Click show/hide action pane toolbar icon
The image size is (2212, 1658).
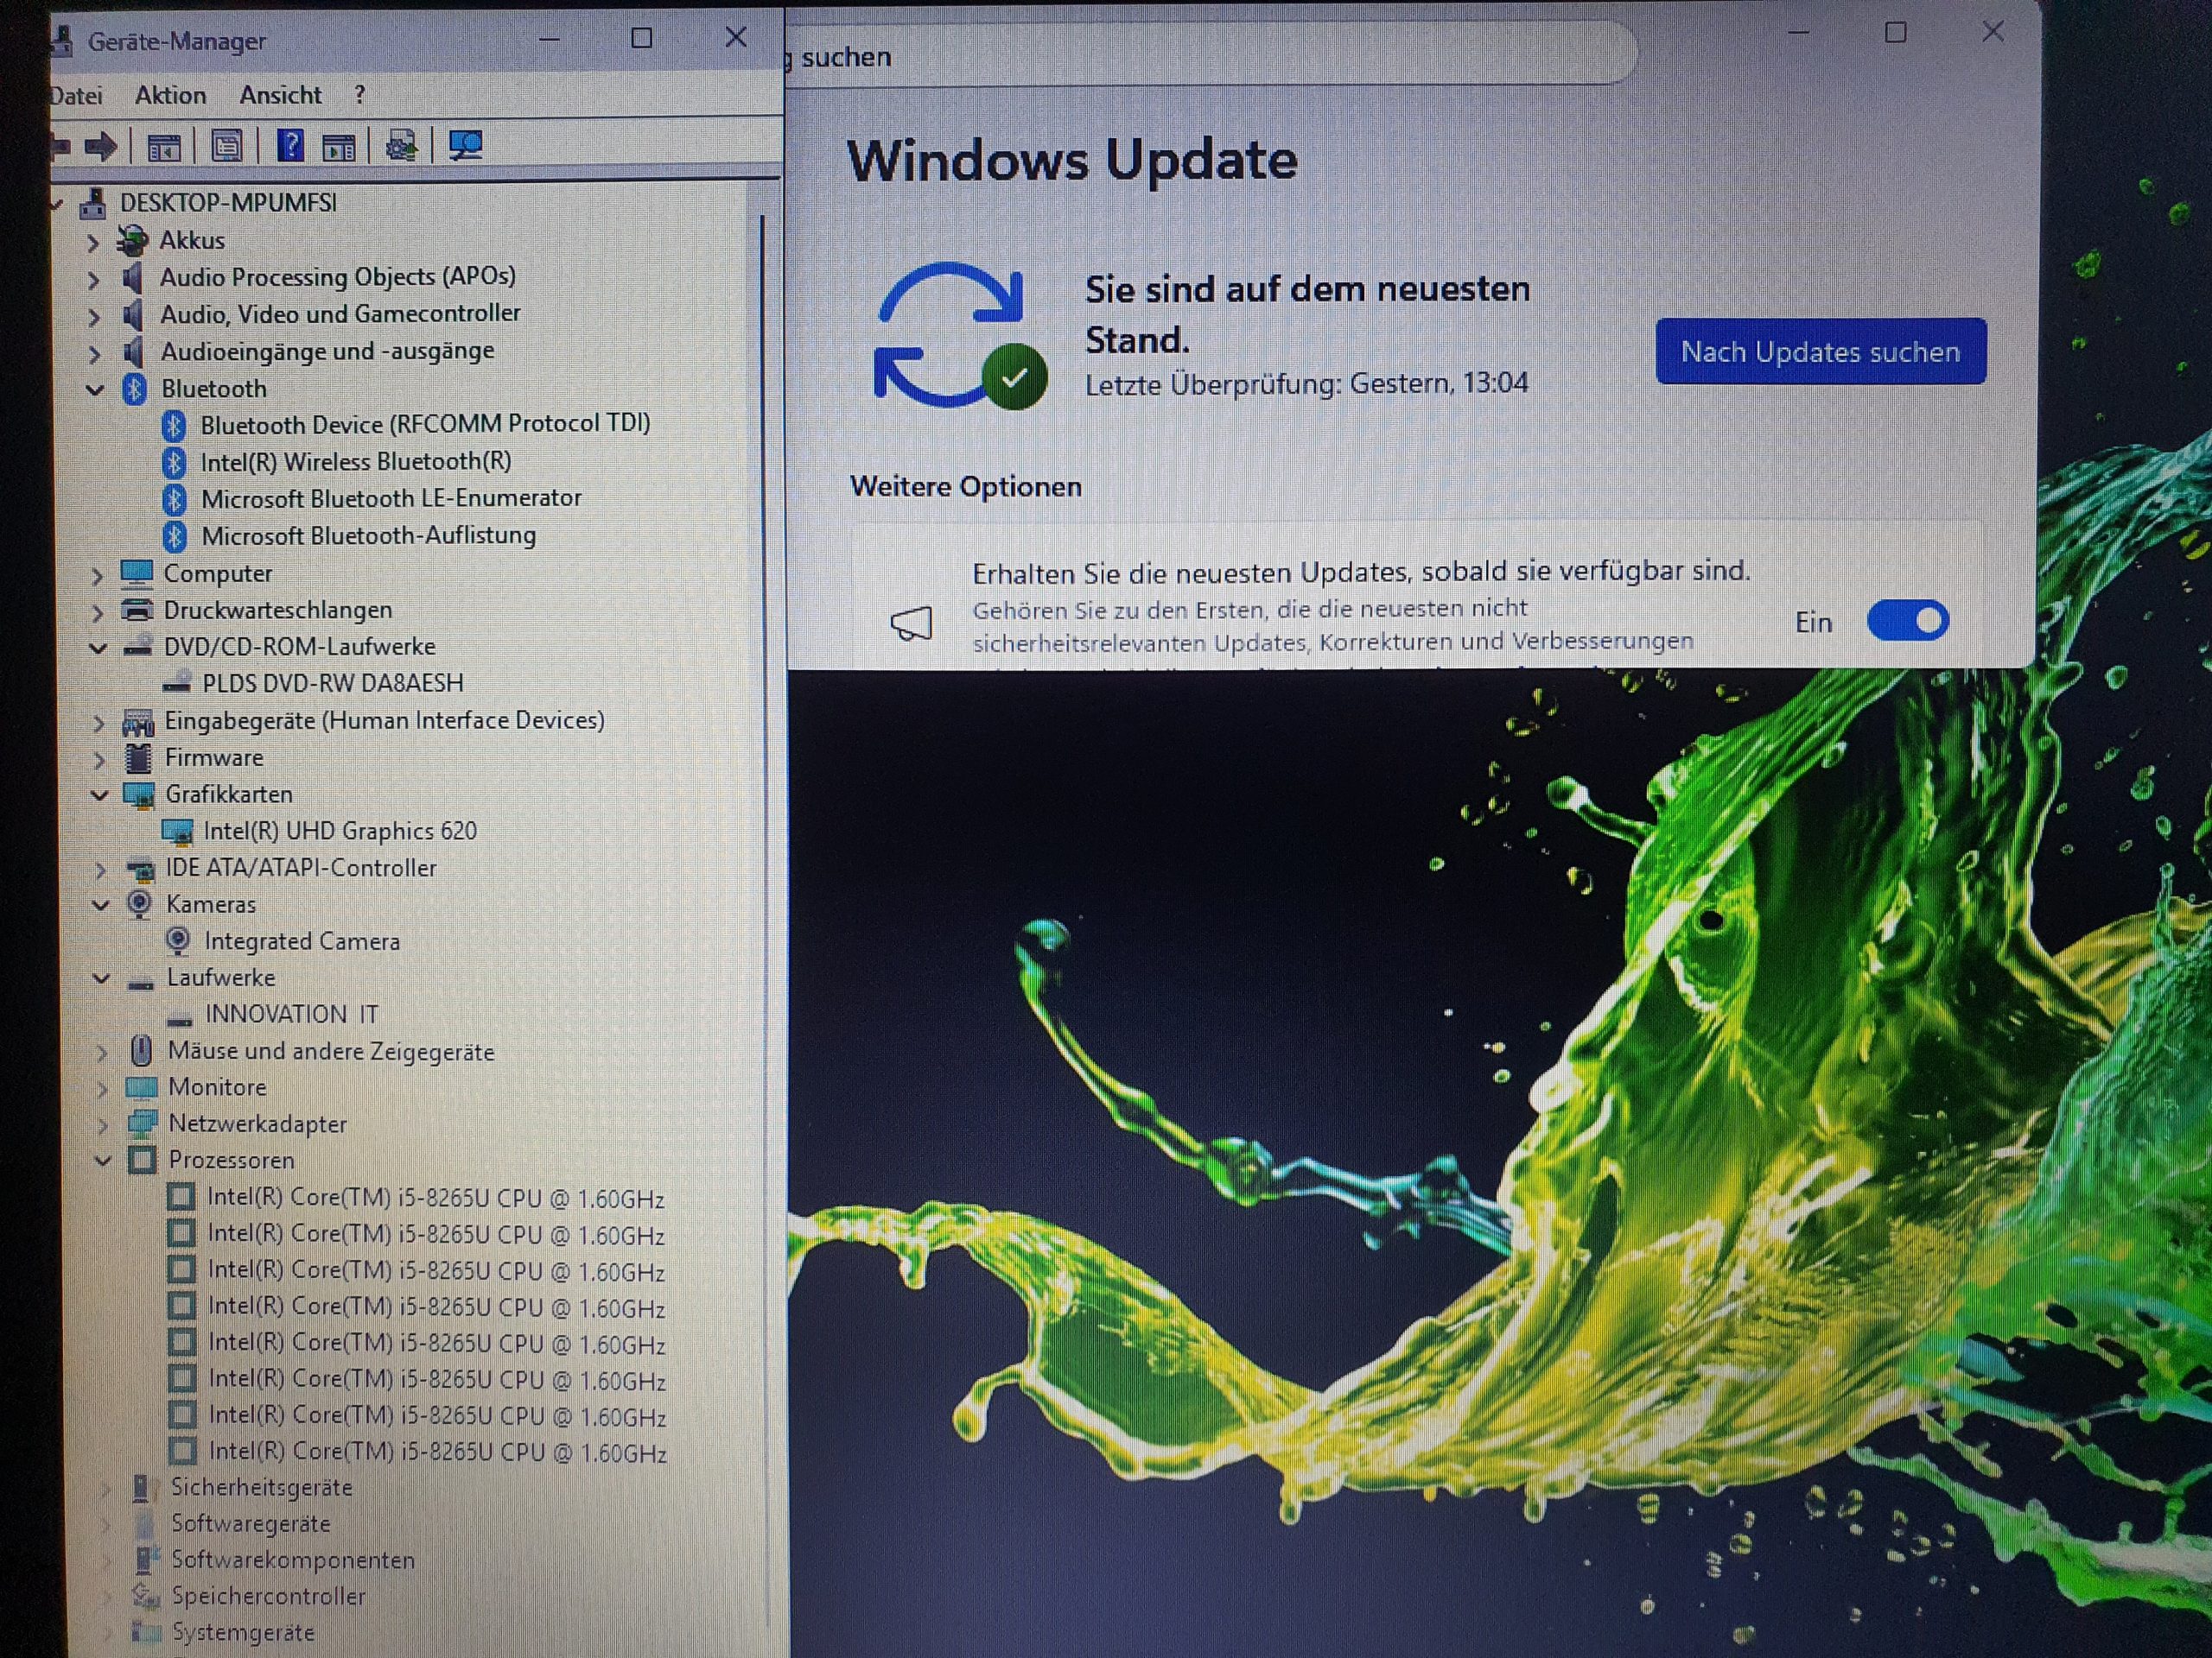click(x=339, y=148)
